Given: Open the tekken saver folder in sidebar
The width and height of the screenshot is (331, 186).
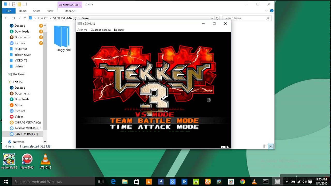Looking at the screenshot, I should pyautogui.click(x=22, y=55).
